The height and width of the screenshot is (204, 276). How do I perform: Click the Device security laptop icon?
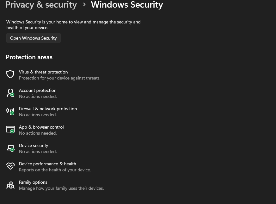click(x=10, y=148)
